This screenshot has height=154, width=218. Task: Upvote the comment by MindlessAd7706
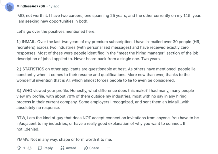19,148
